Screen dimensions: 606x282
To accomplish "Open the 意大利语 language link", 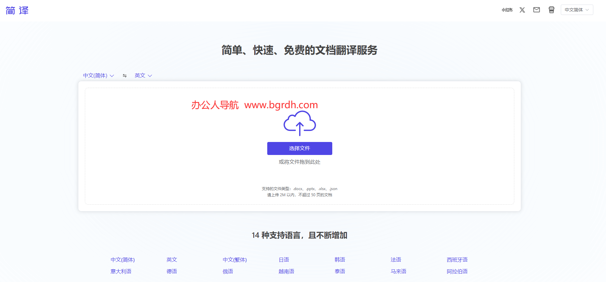I will pyautogui.click(x=121, y=271).
